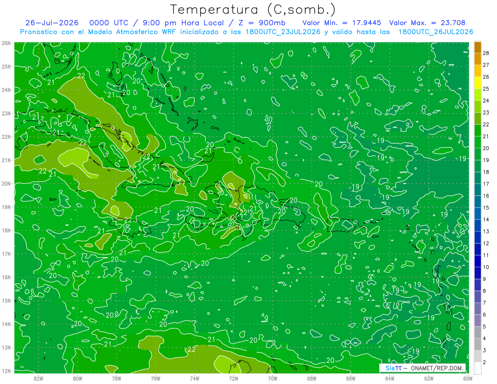Click the "66W" longitude axis label
This screenshot has width=497, height=384.
pos(350,378)
